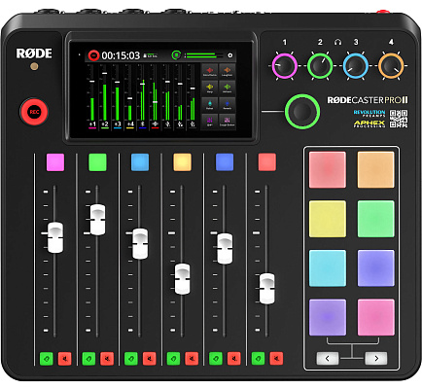Mute the green channel with its red button
The image size is (422, 389).
pyautogui.click(x=107, y=359)
